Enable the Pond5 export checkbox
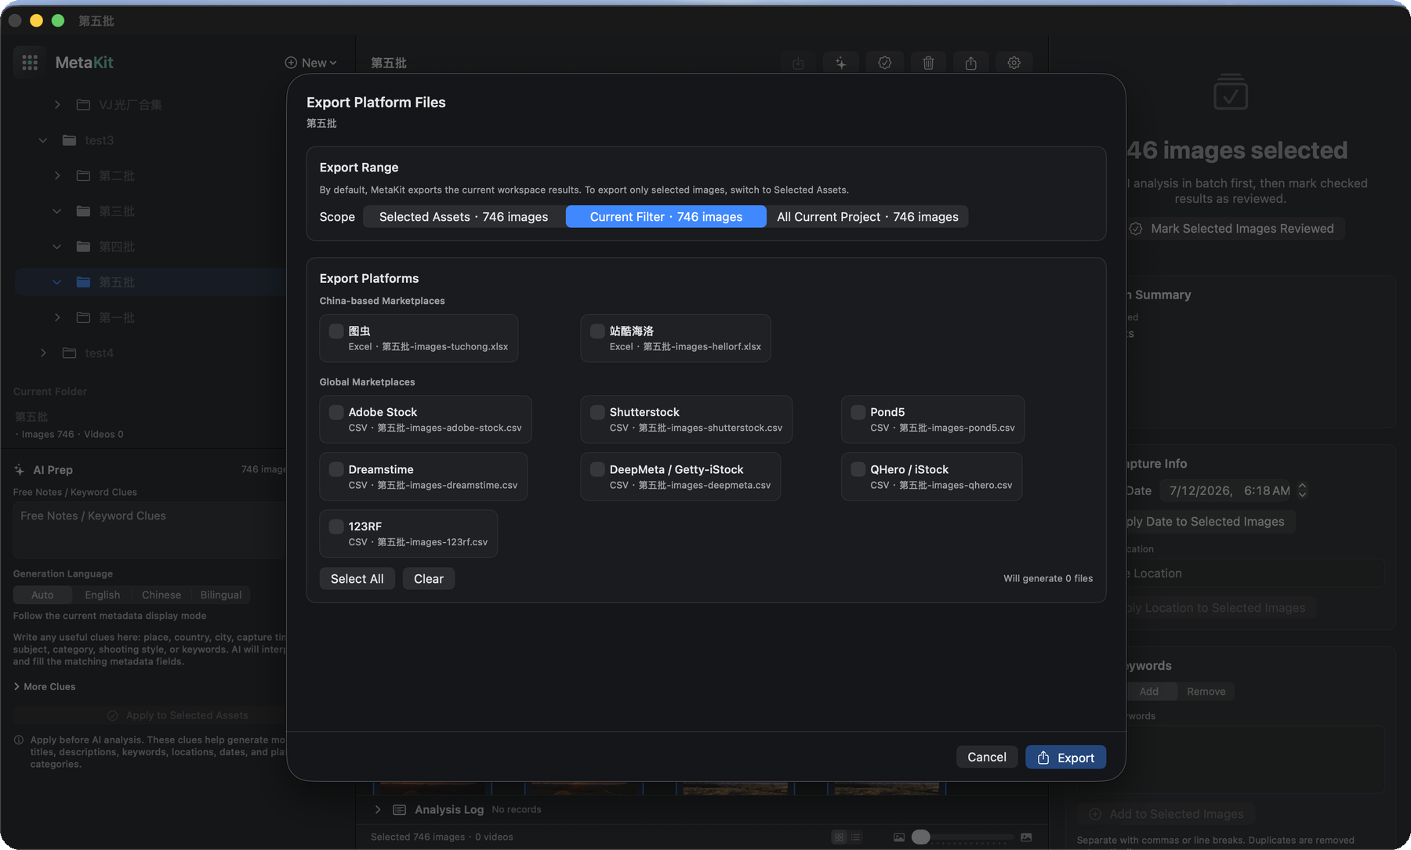 coord(858,412)
